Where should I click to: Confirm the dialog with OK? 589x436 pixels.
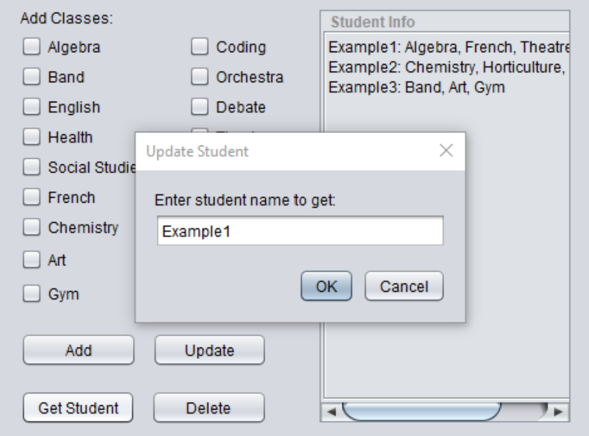click(327, 286)
